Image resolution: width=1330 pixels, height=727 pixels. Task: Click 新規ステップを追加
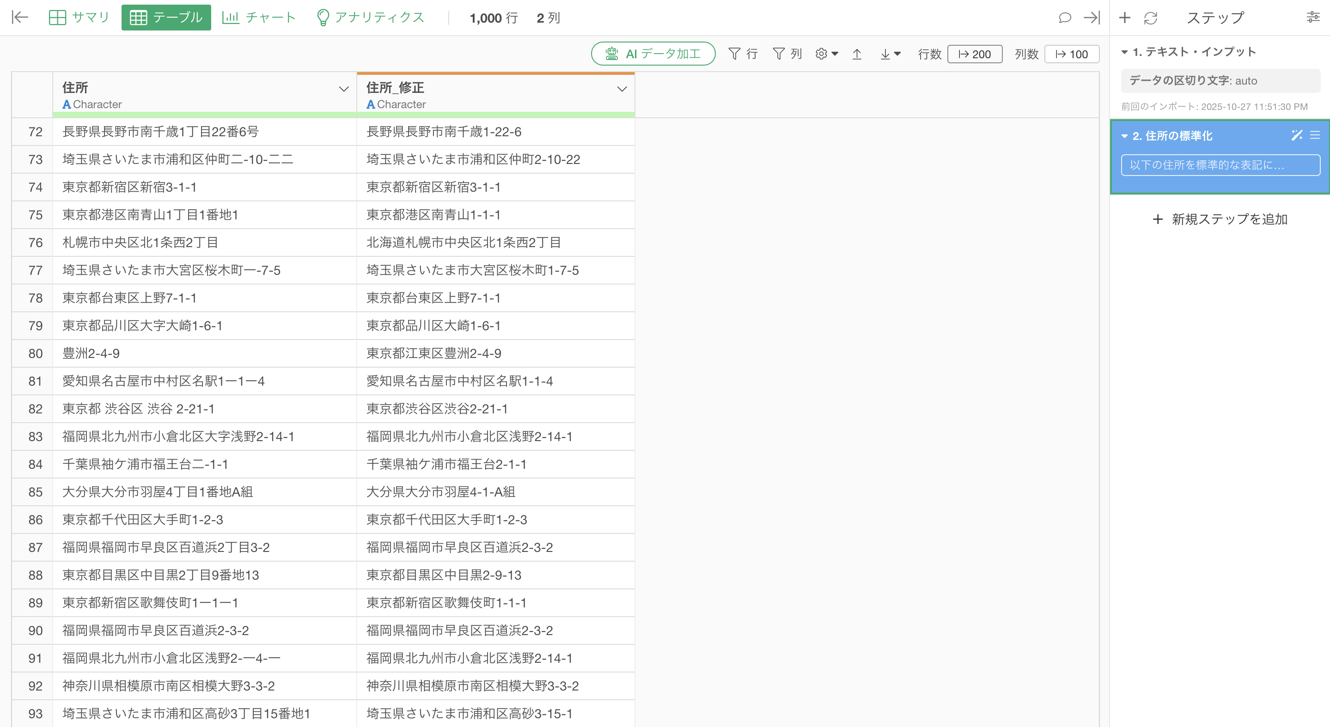coord(1220,219)
